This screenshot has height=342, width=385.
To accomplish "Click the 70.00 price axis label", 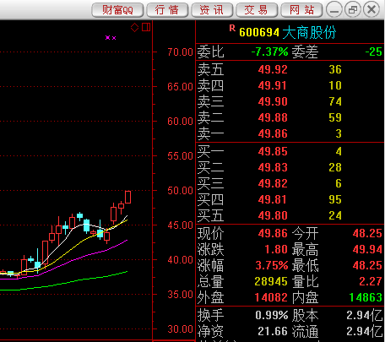I will click(x=180, y=52).
